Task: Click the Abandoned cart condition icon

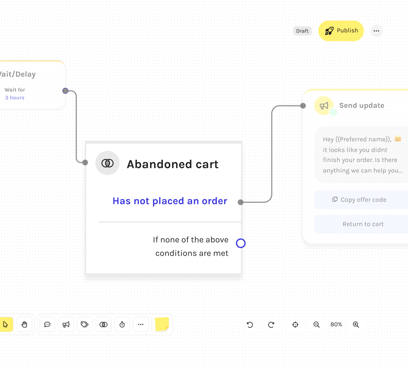Action: (107, 163)
